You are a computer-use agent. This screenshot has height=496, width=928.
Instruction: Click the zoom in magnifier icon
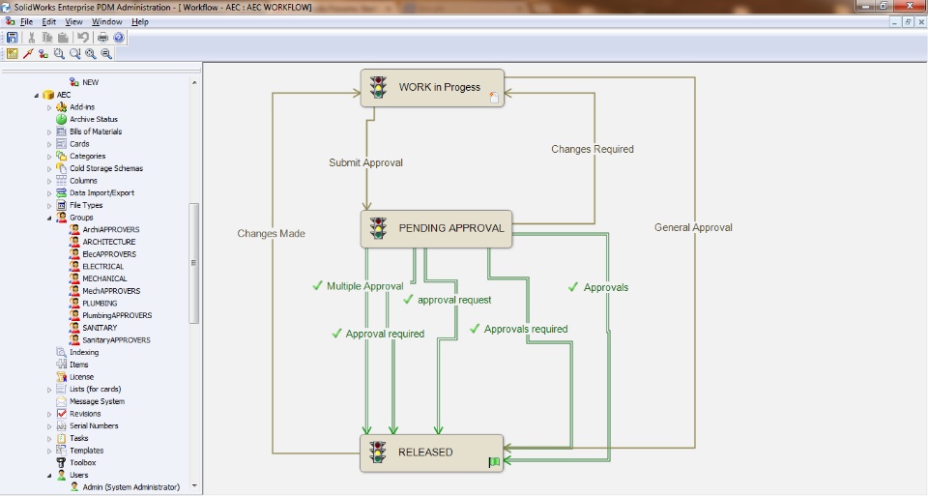click(91, 54)
